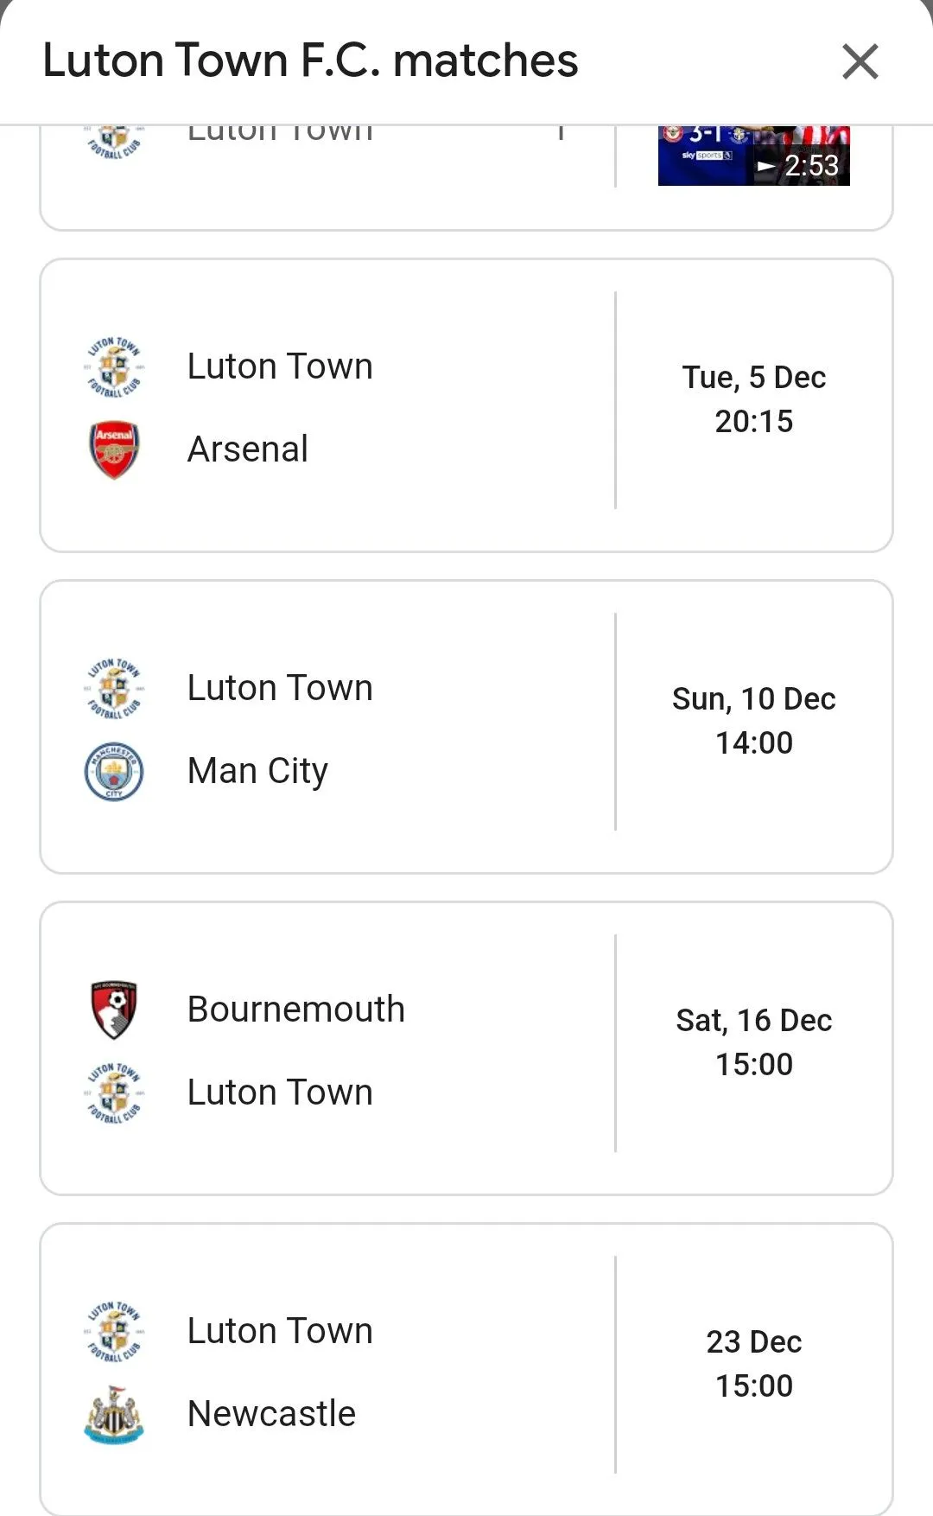933x1516 pixels.
Task: Open the Sun, 10 Dec 14:00 fixture
Action: [753, 721]
